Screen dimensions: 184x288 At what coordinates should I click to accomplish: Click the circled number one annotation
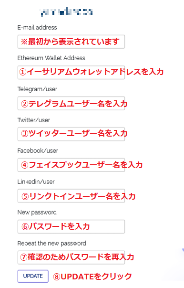pyautogui.click(x=23, y=72)
